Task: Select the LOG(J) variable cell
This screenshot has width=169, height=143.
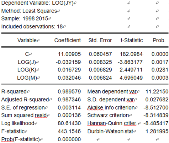Action: point(27,62)
